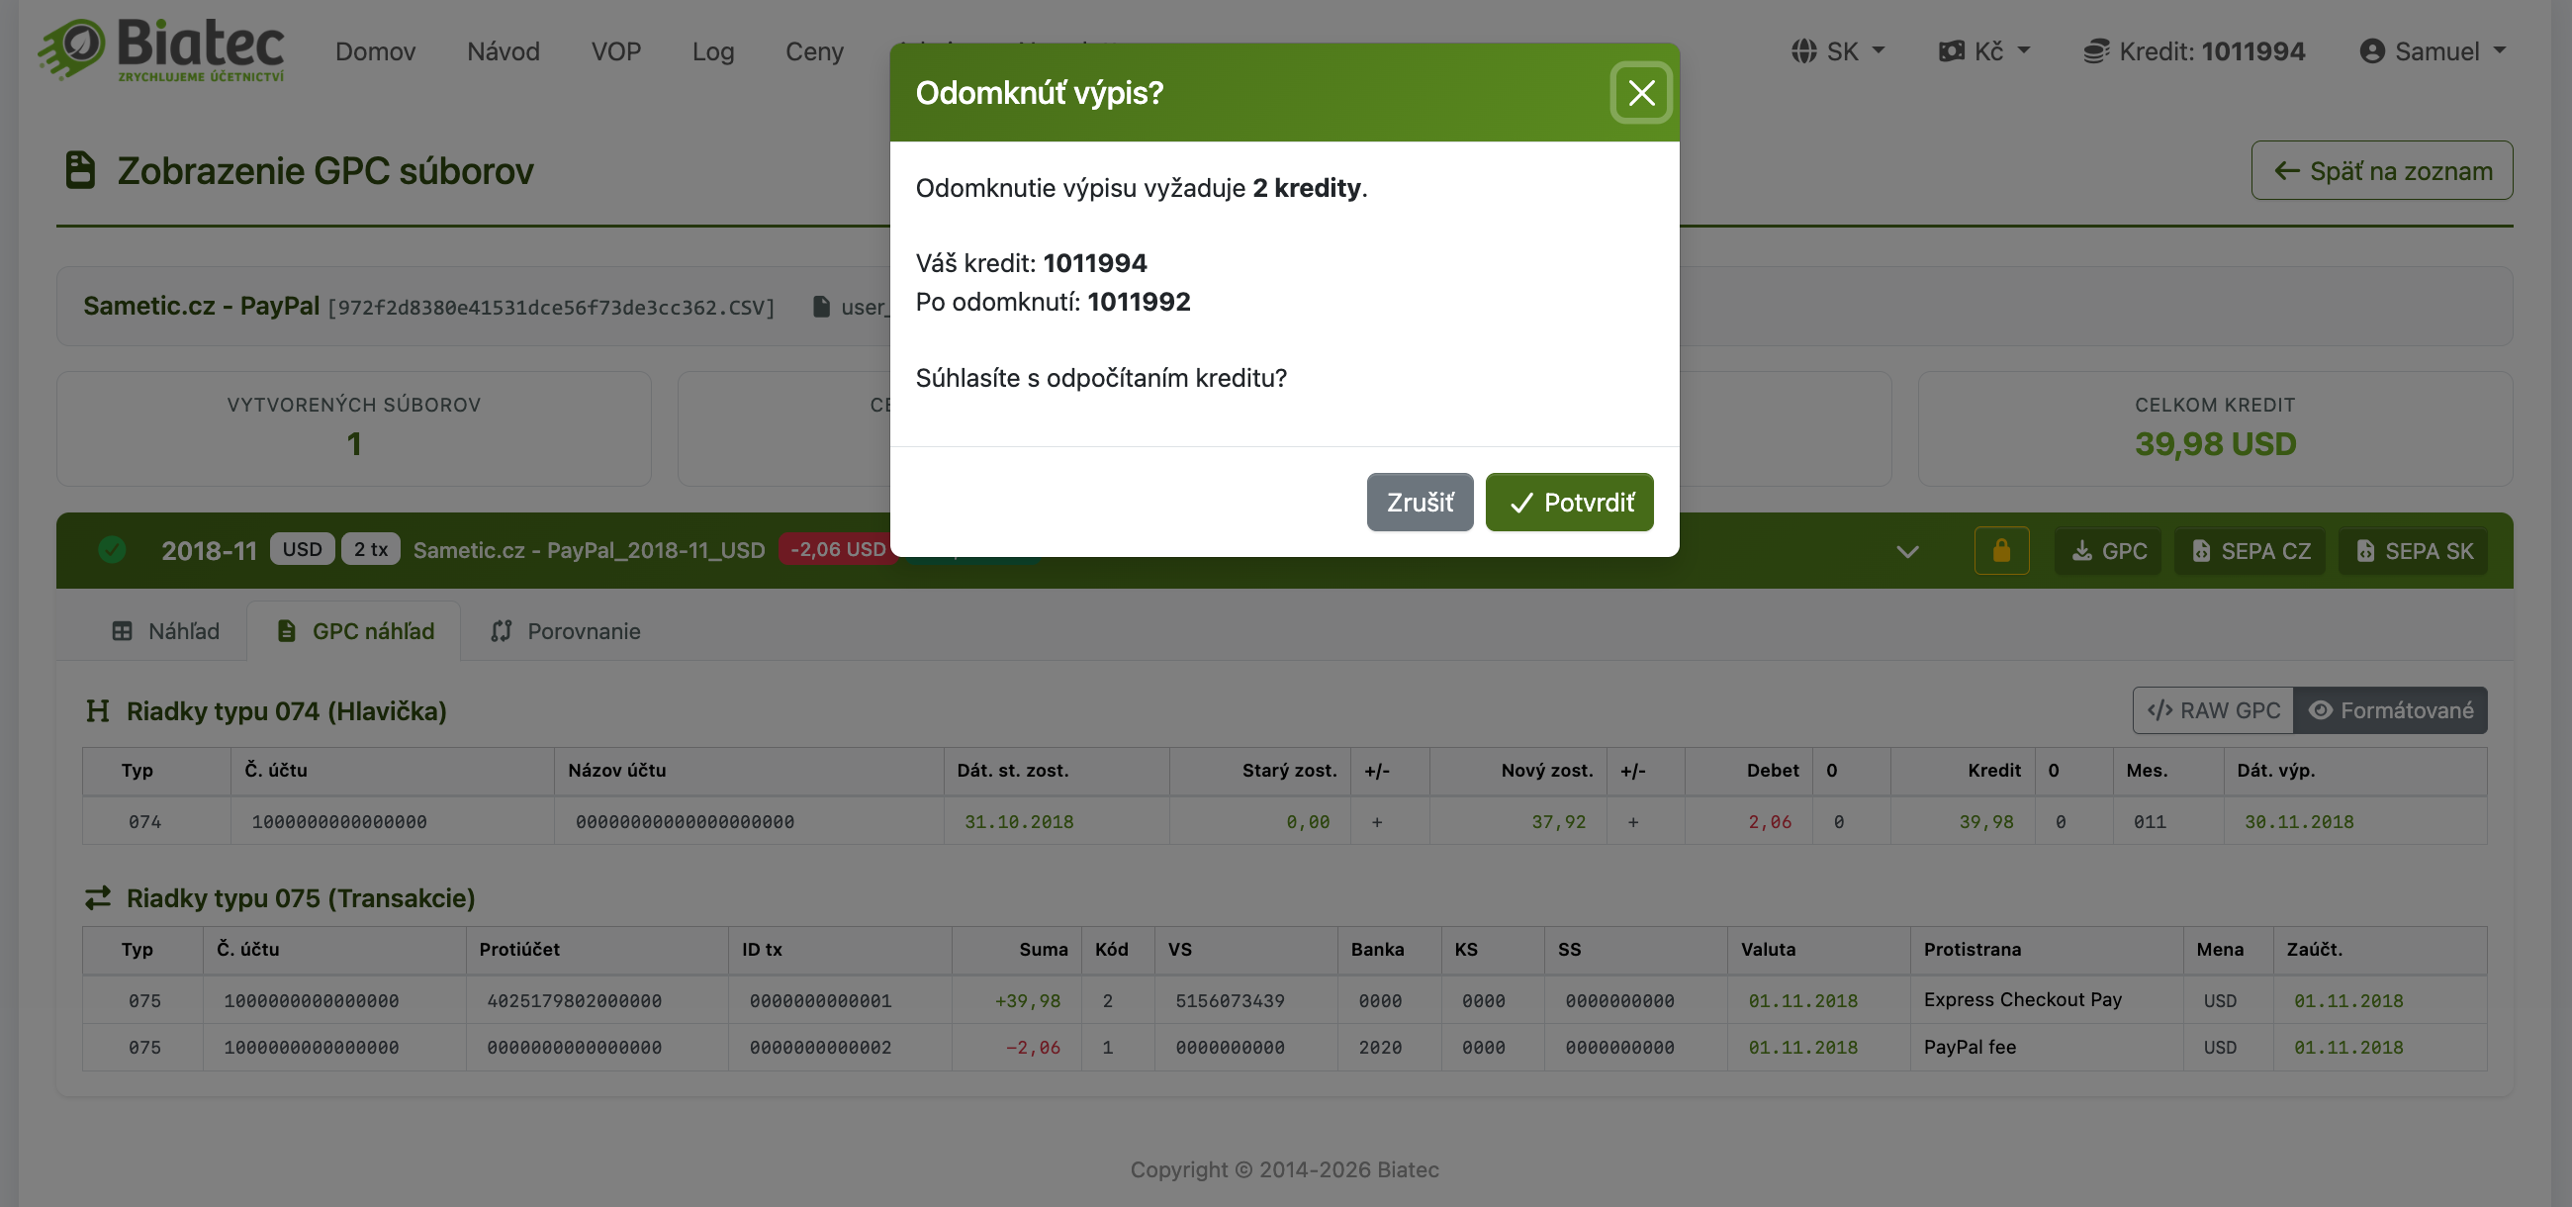2572x1207 pixels.
Task: Export as SEPA CZ file
Action: pyautogui.click(x=2250, y=551)
